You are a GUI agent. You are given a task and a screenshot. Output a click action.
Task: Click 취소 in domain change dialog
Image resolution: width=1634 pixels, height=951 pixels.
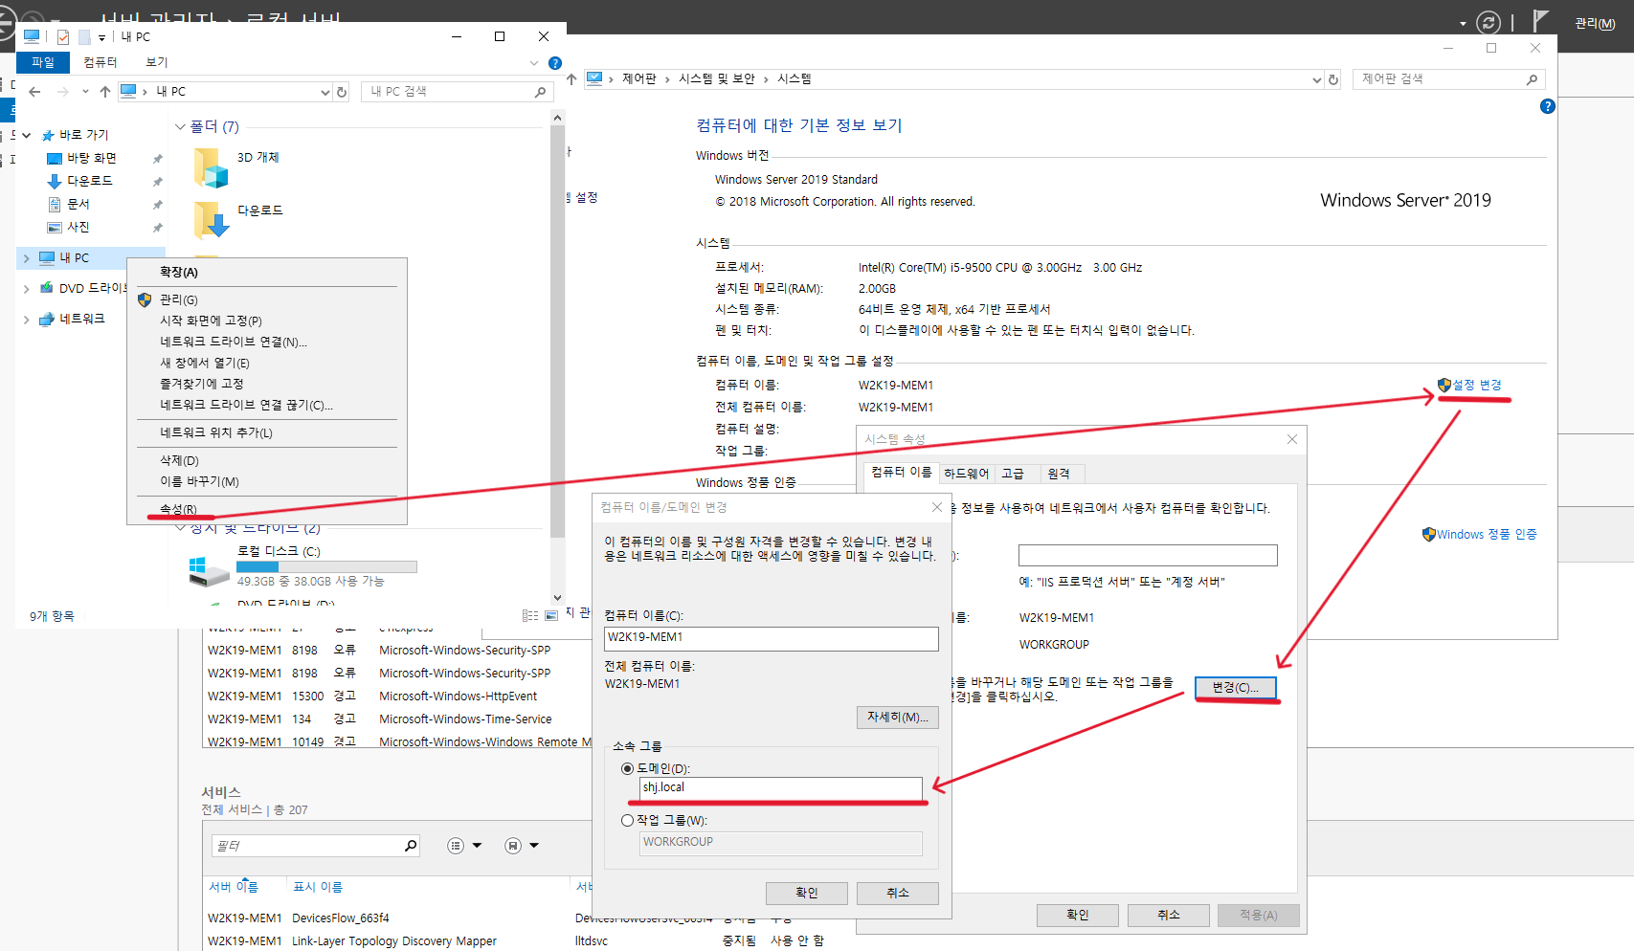tap(897, 893)
